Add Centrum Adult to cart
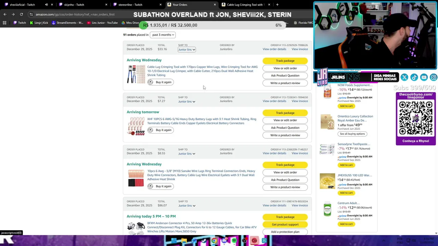The width and height of the screenshot is (438, 246). tap(346, 224)
